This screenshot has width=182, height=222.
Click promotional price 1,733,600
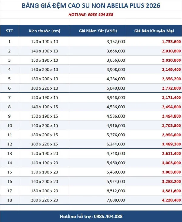(x=171, y=42)
